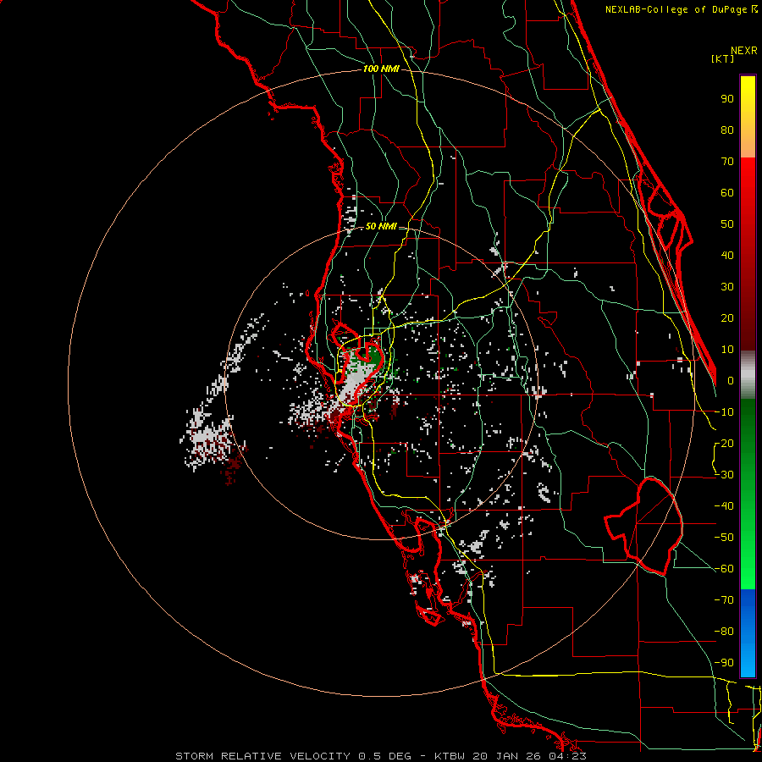Click the -20 value on the velocity scale
Image resolution: width=762 pixels, height=762 pixels.
tap(724, 443)
